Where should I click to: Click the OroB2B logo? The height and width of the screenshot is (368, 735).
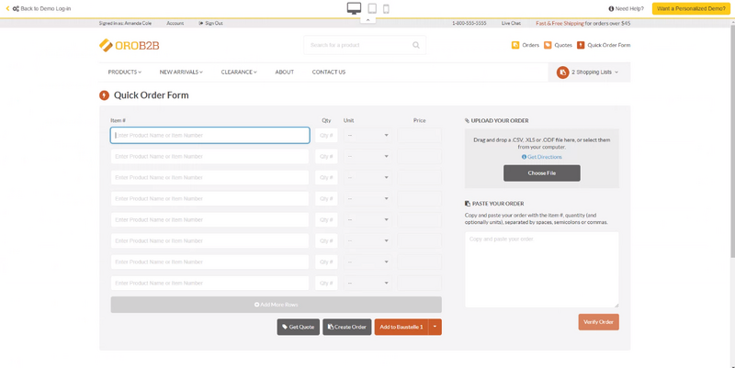point(130,45)
